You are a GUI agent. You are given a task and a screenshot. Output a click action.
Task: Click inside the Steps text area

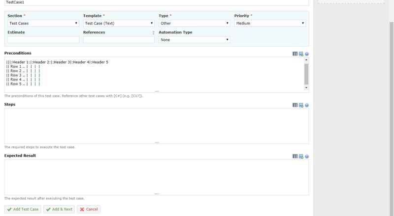click(157, 126)
